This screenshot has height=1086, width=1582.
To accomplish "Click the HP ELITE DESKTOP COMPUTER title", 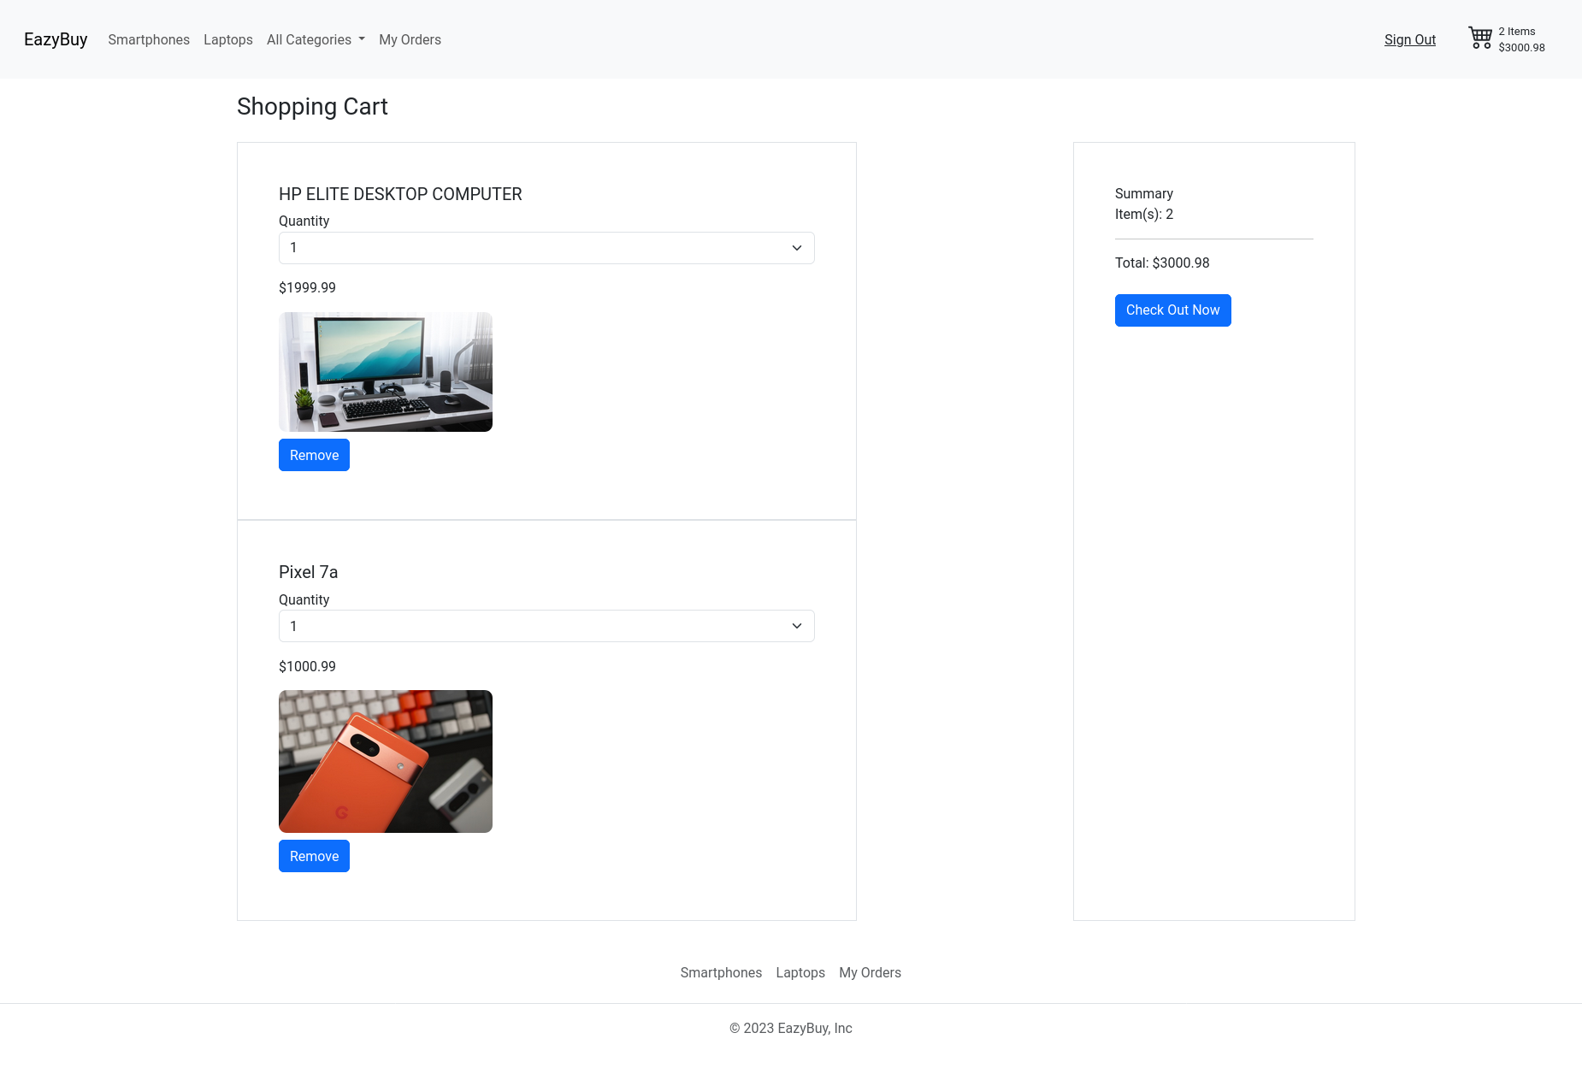I will (x=400, y=194).
